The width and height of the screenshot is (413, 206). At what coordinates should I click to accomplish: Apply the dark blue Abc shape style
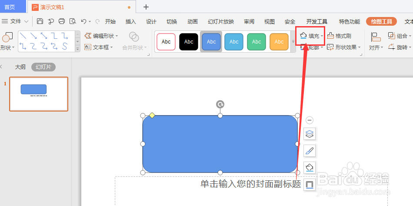point(211,42)
